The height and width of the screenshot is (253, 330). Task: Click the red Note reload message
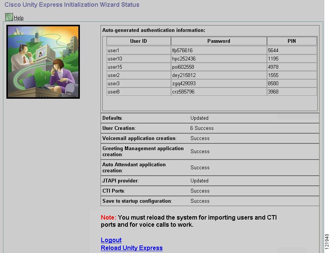coord(189,221)
